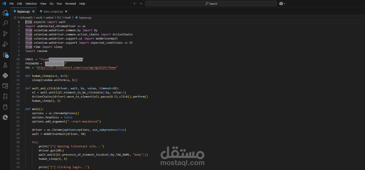Open the Explorer view in activity bar
The width and height of the screenshot is (365, 170).
[x=5, y=13]
